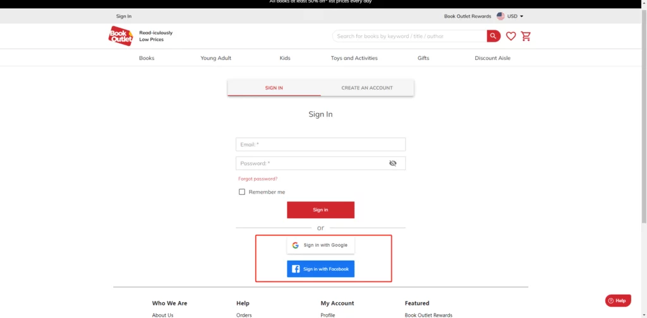Open the Kids menu
This screenshot has height=318, width=647.
click(x=285, y=58)
